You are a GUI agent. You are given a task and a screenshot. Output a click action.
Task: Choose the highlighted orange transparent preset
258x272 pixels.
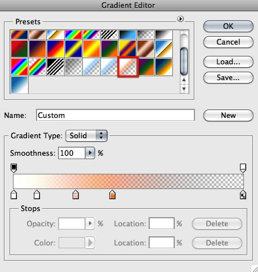[x=128, y=67]
